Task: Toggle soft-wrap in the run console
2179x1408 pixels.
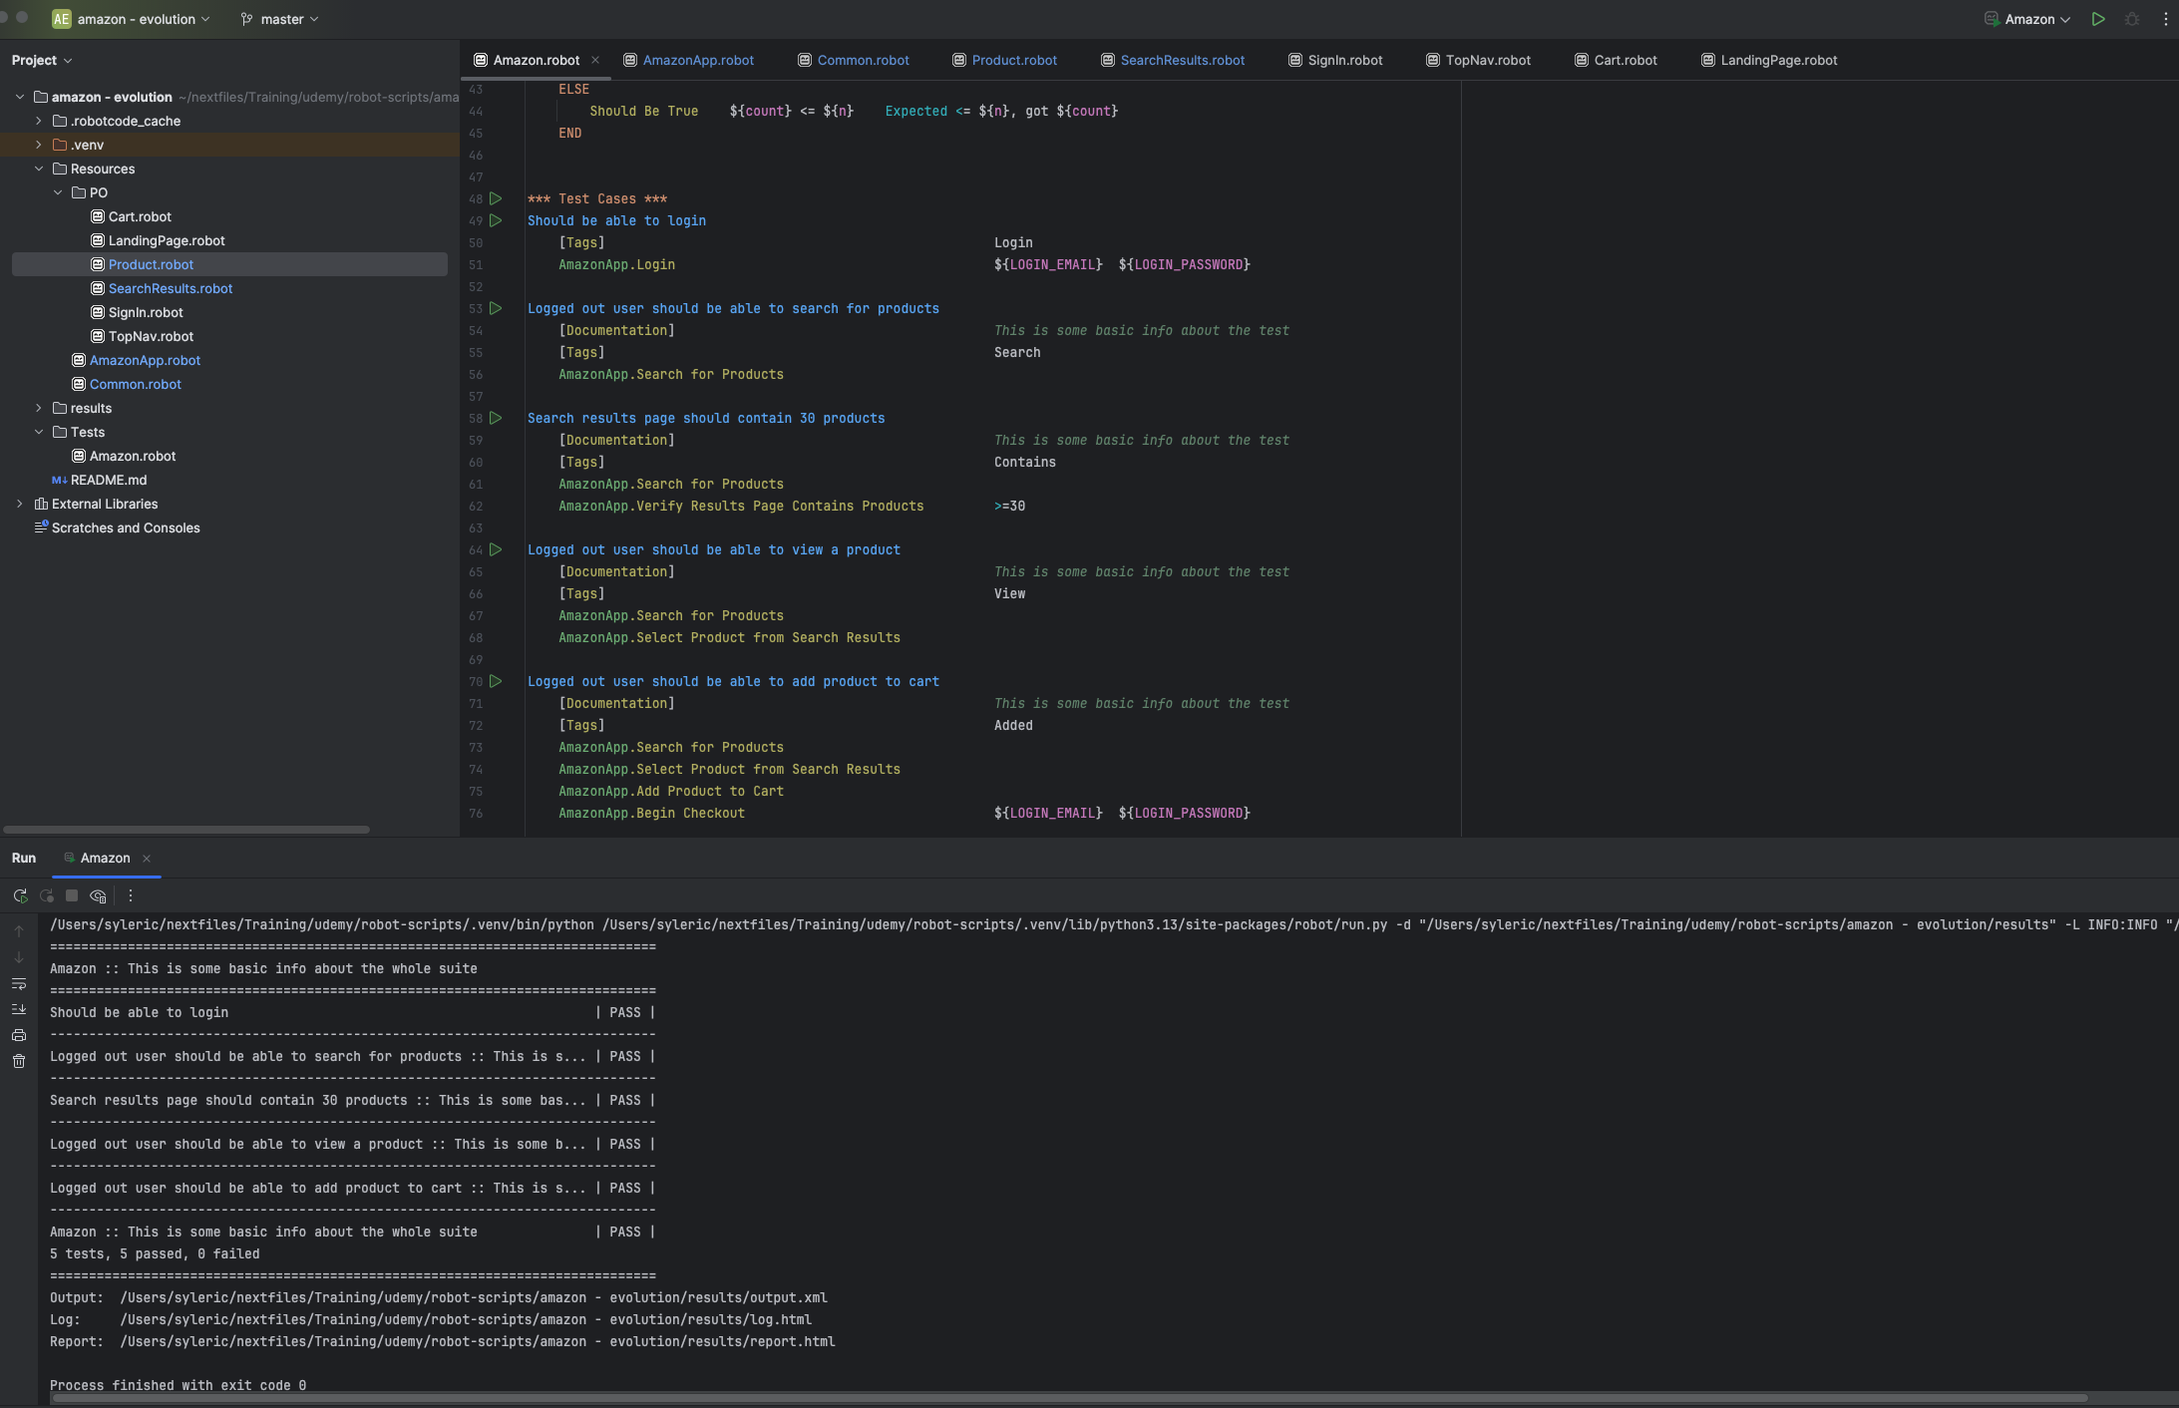Action: tap(19, 984)
